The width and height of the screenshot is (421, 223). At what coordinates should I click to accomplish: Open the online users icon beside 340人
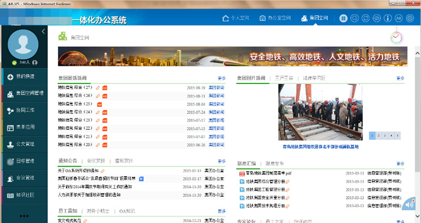35,63
